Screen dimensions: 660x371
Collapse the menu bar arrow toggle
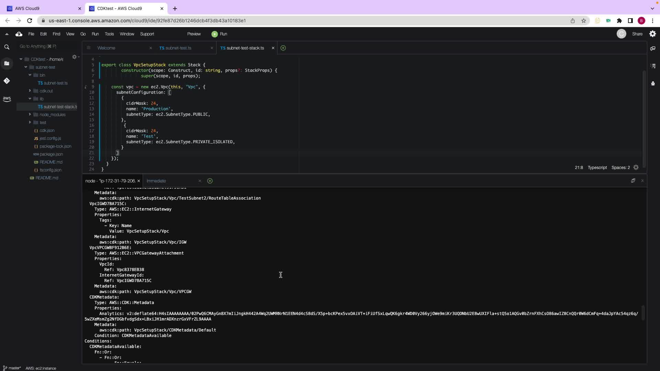(7, 34)
